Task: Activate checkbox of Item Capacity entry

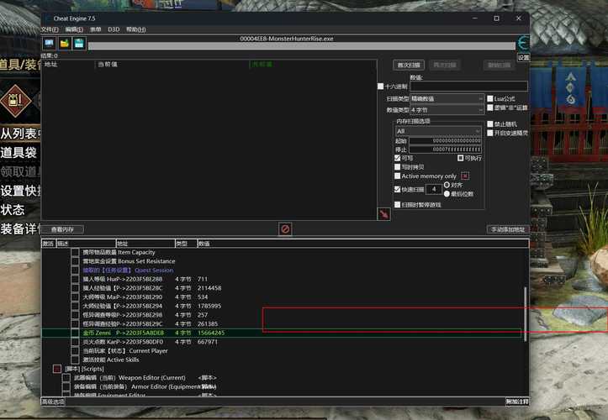Action: [x=75, y=252]
